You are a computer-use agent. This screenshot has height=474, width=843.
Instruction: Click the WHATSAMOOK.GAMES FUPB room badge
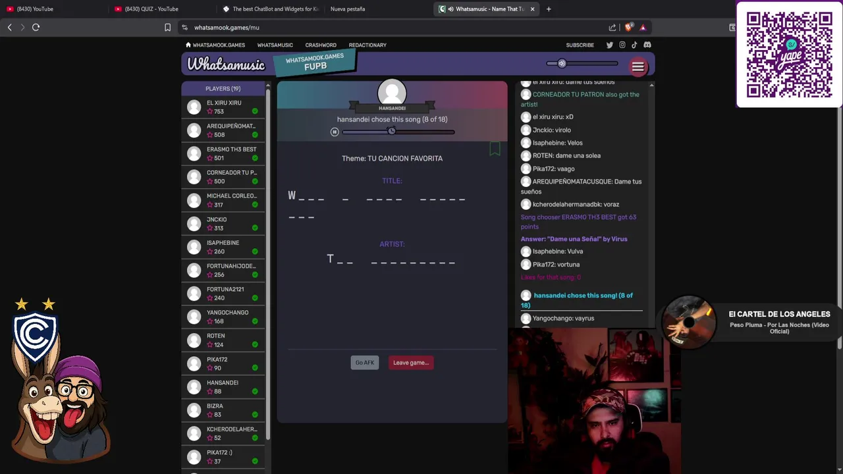point(315,63)
